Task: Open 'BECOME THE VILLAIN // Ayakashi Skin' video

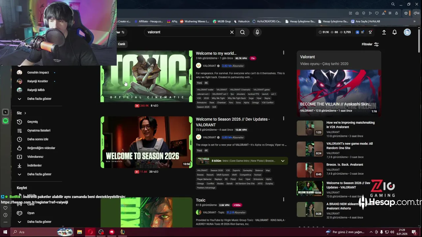Action: point(339,93)
